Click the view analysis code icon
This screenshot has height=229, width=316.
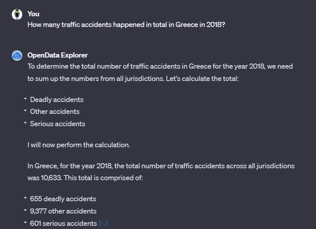coord(103,223)
